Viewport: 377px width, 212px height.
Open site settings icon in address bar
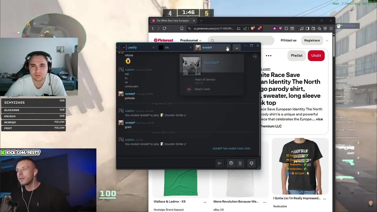coord(189,29)
